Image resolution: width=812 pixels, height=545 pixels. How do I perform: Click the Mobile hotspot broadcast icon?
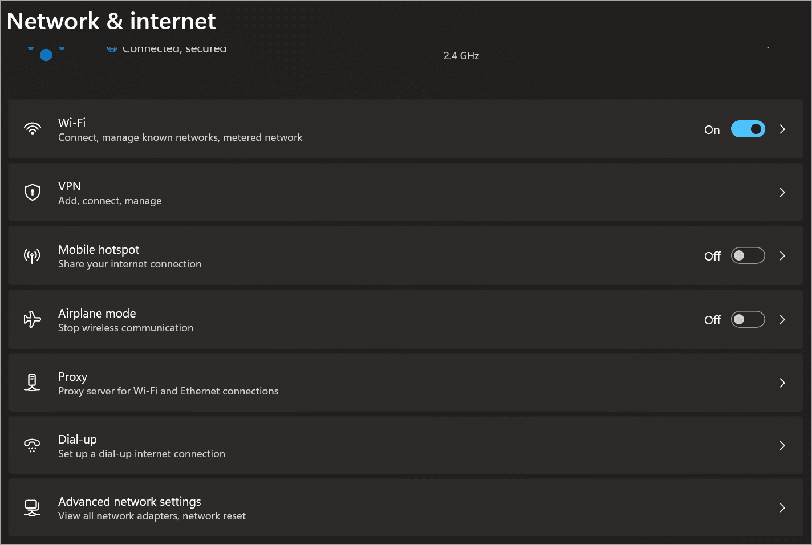click(33, 255)
